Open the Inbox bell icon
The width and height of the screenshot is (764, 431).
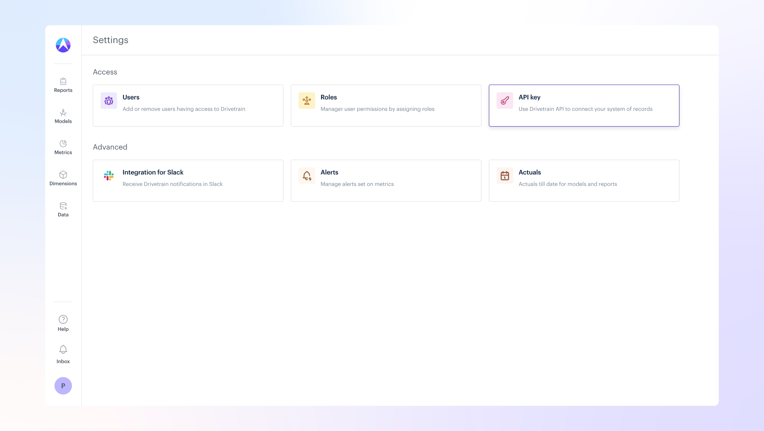(63, 349)
